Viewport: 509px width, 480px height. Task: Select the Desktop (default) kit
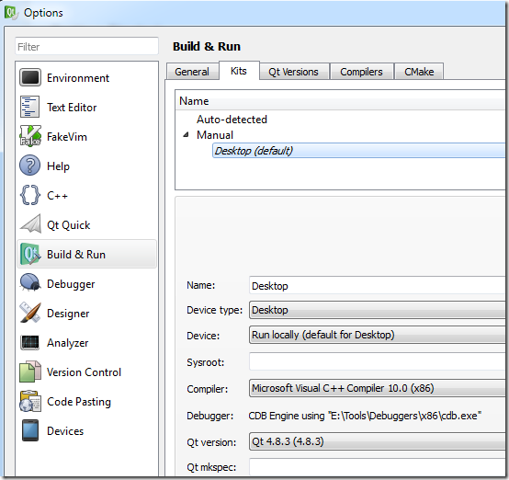click(x=358, y=151)
